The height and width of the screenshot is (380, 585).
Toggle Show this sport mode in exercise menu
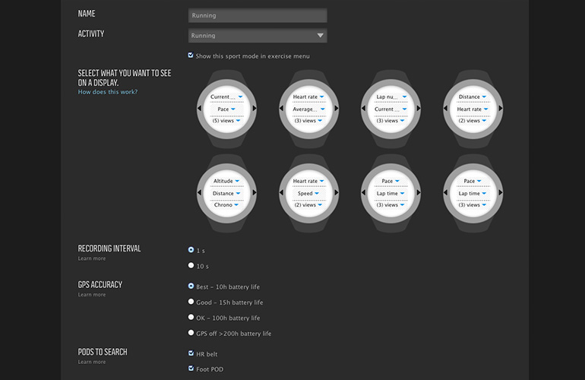tap(191, 55)
